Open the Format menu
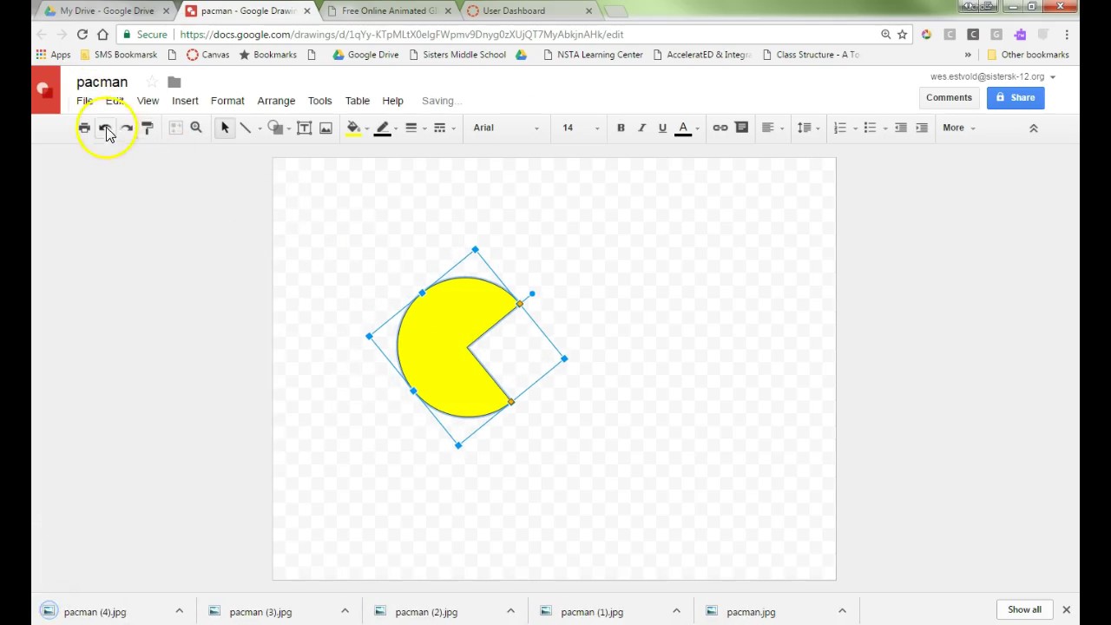1111x625 pixels. pos(227,101)
